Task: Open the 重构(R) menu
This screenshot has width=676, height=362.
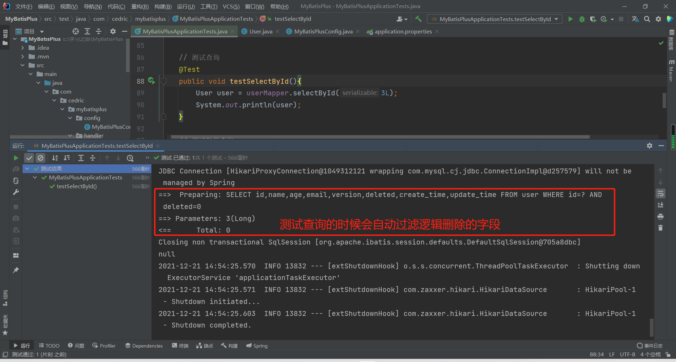Action: click(140, 6)
